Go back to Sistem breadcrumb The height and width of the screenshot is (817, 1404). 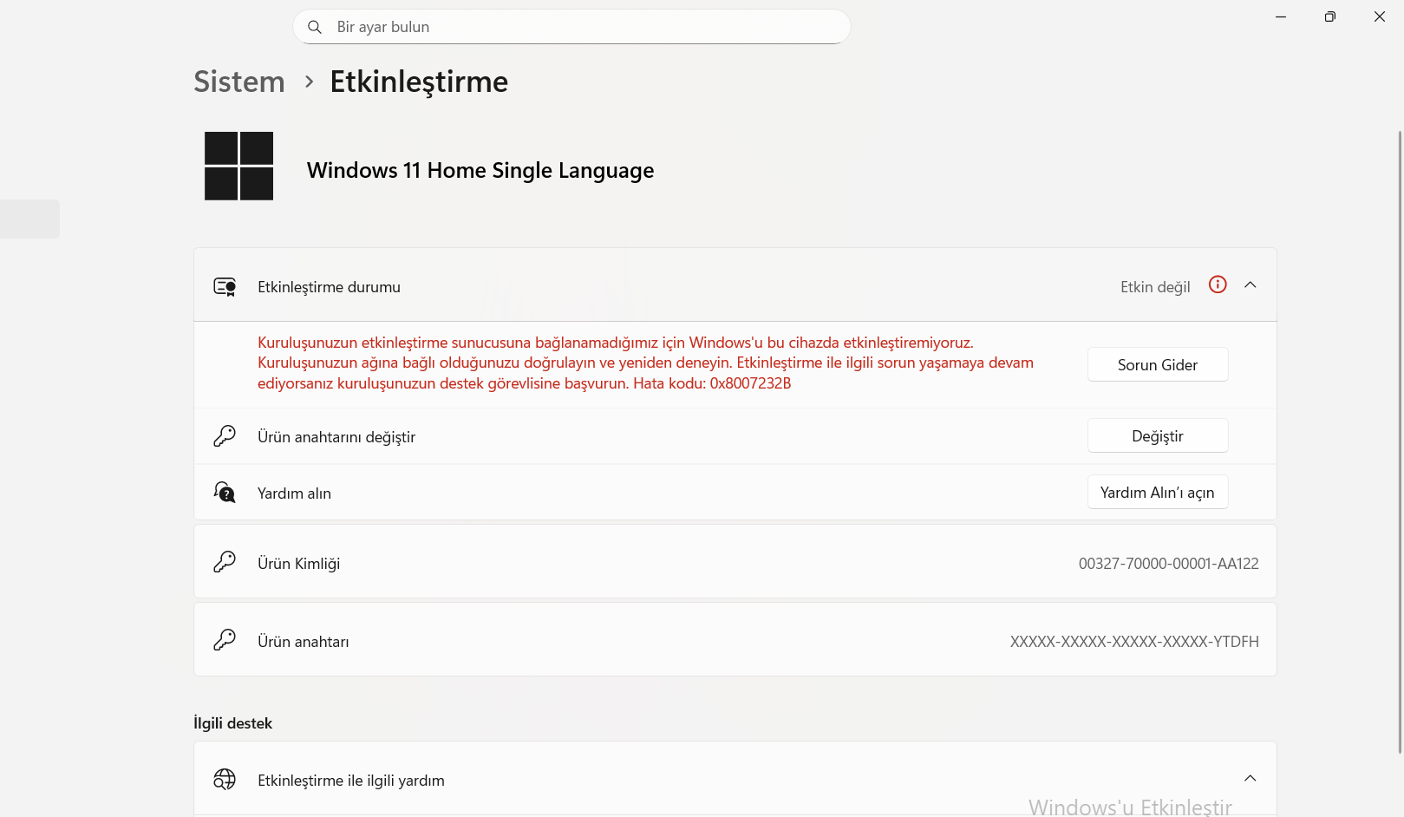[239, 82]
